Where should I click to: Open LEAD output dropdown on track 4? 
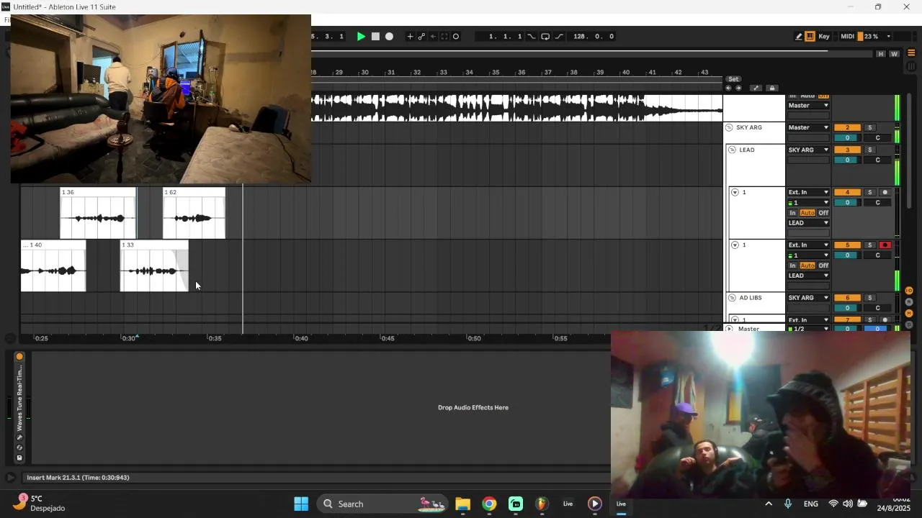point(808,223)
